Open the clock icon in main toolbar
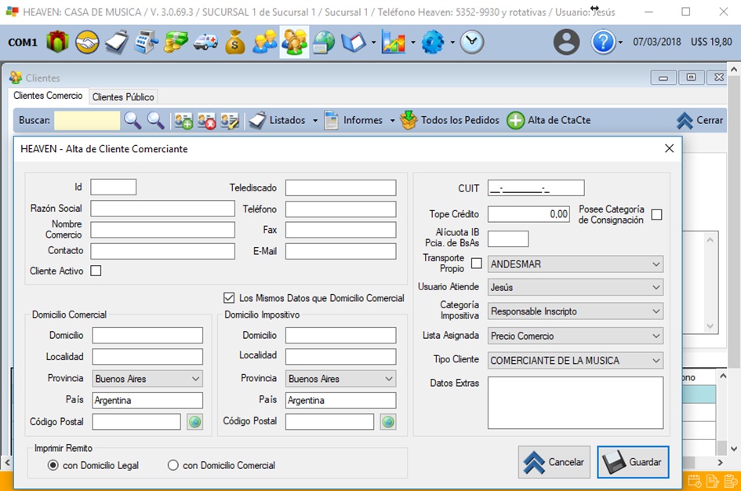 (472, 42)
